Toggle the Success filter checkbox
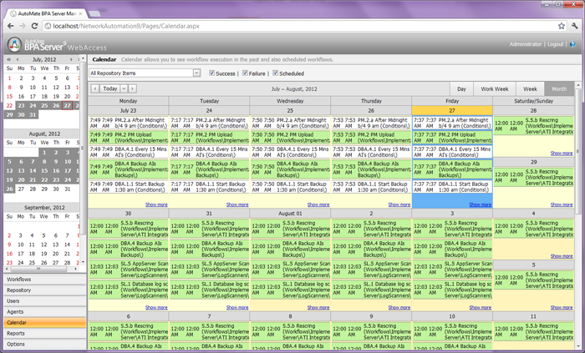Viewport: 585px width, 353px height. pos(212,73)
